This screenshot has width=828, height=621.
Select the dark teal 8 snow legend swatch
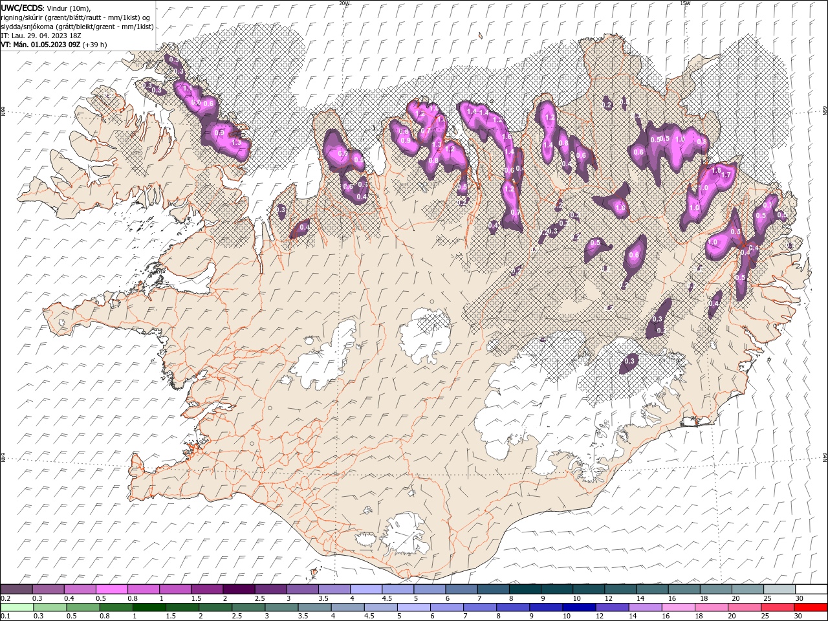pyautogui.click(x=525, y=589)
